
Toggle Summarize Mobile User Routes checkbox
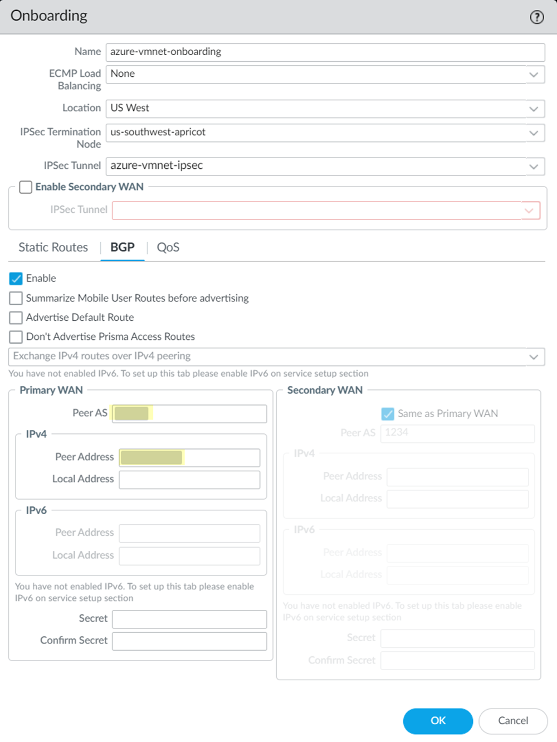coord(16,299)
